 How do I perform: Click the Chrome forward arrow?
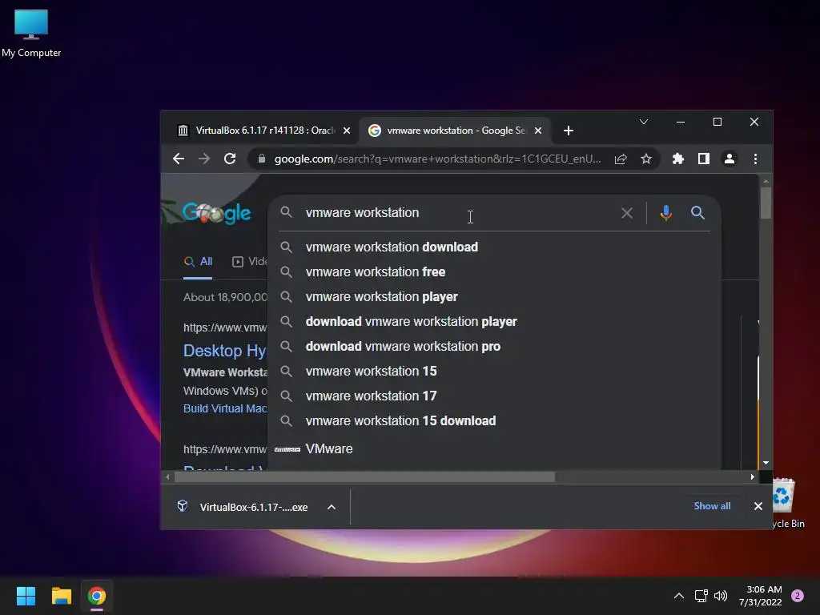(x=204, y=159)
